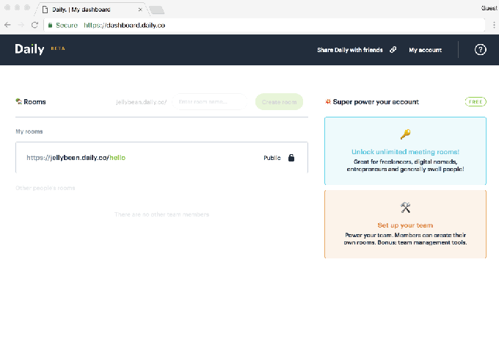
Task: Open My account menu
Action: pyautogui.click(x=425, y=50)
